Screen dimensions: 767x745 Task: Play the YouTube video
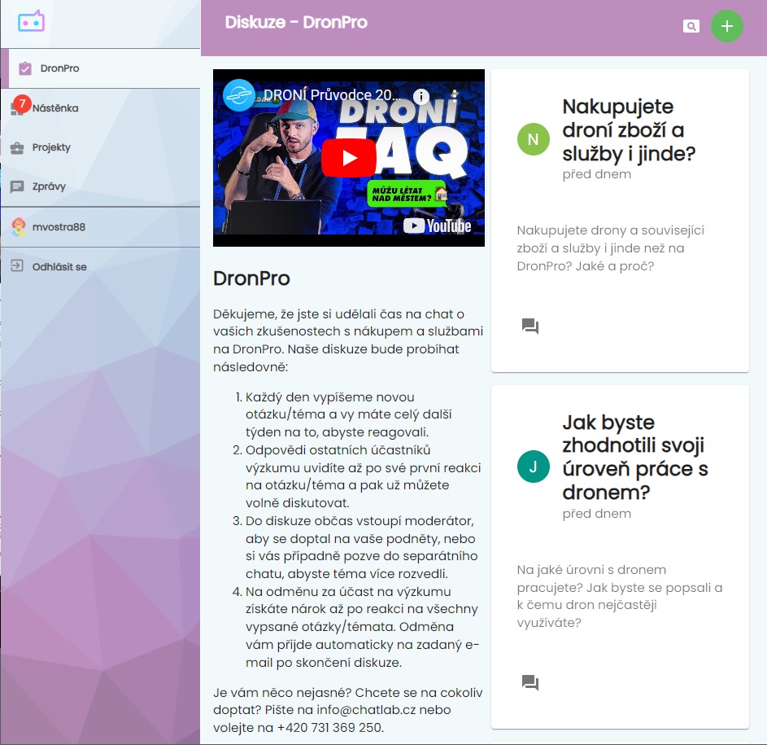point(349,158)
